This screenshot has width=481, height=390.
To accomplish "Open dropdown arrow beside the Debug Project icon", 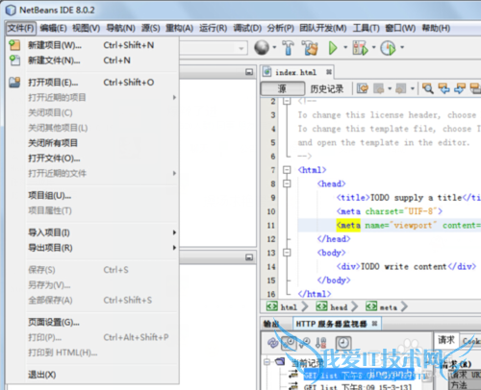I will click(x=373, y=47).
